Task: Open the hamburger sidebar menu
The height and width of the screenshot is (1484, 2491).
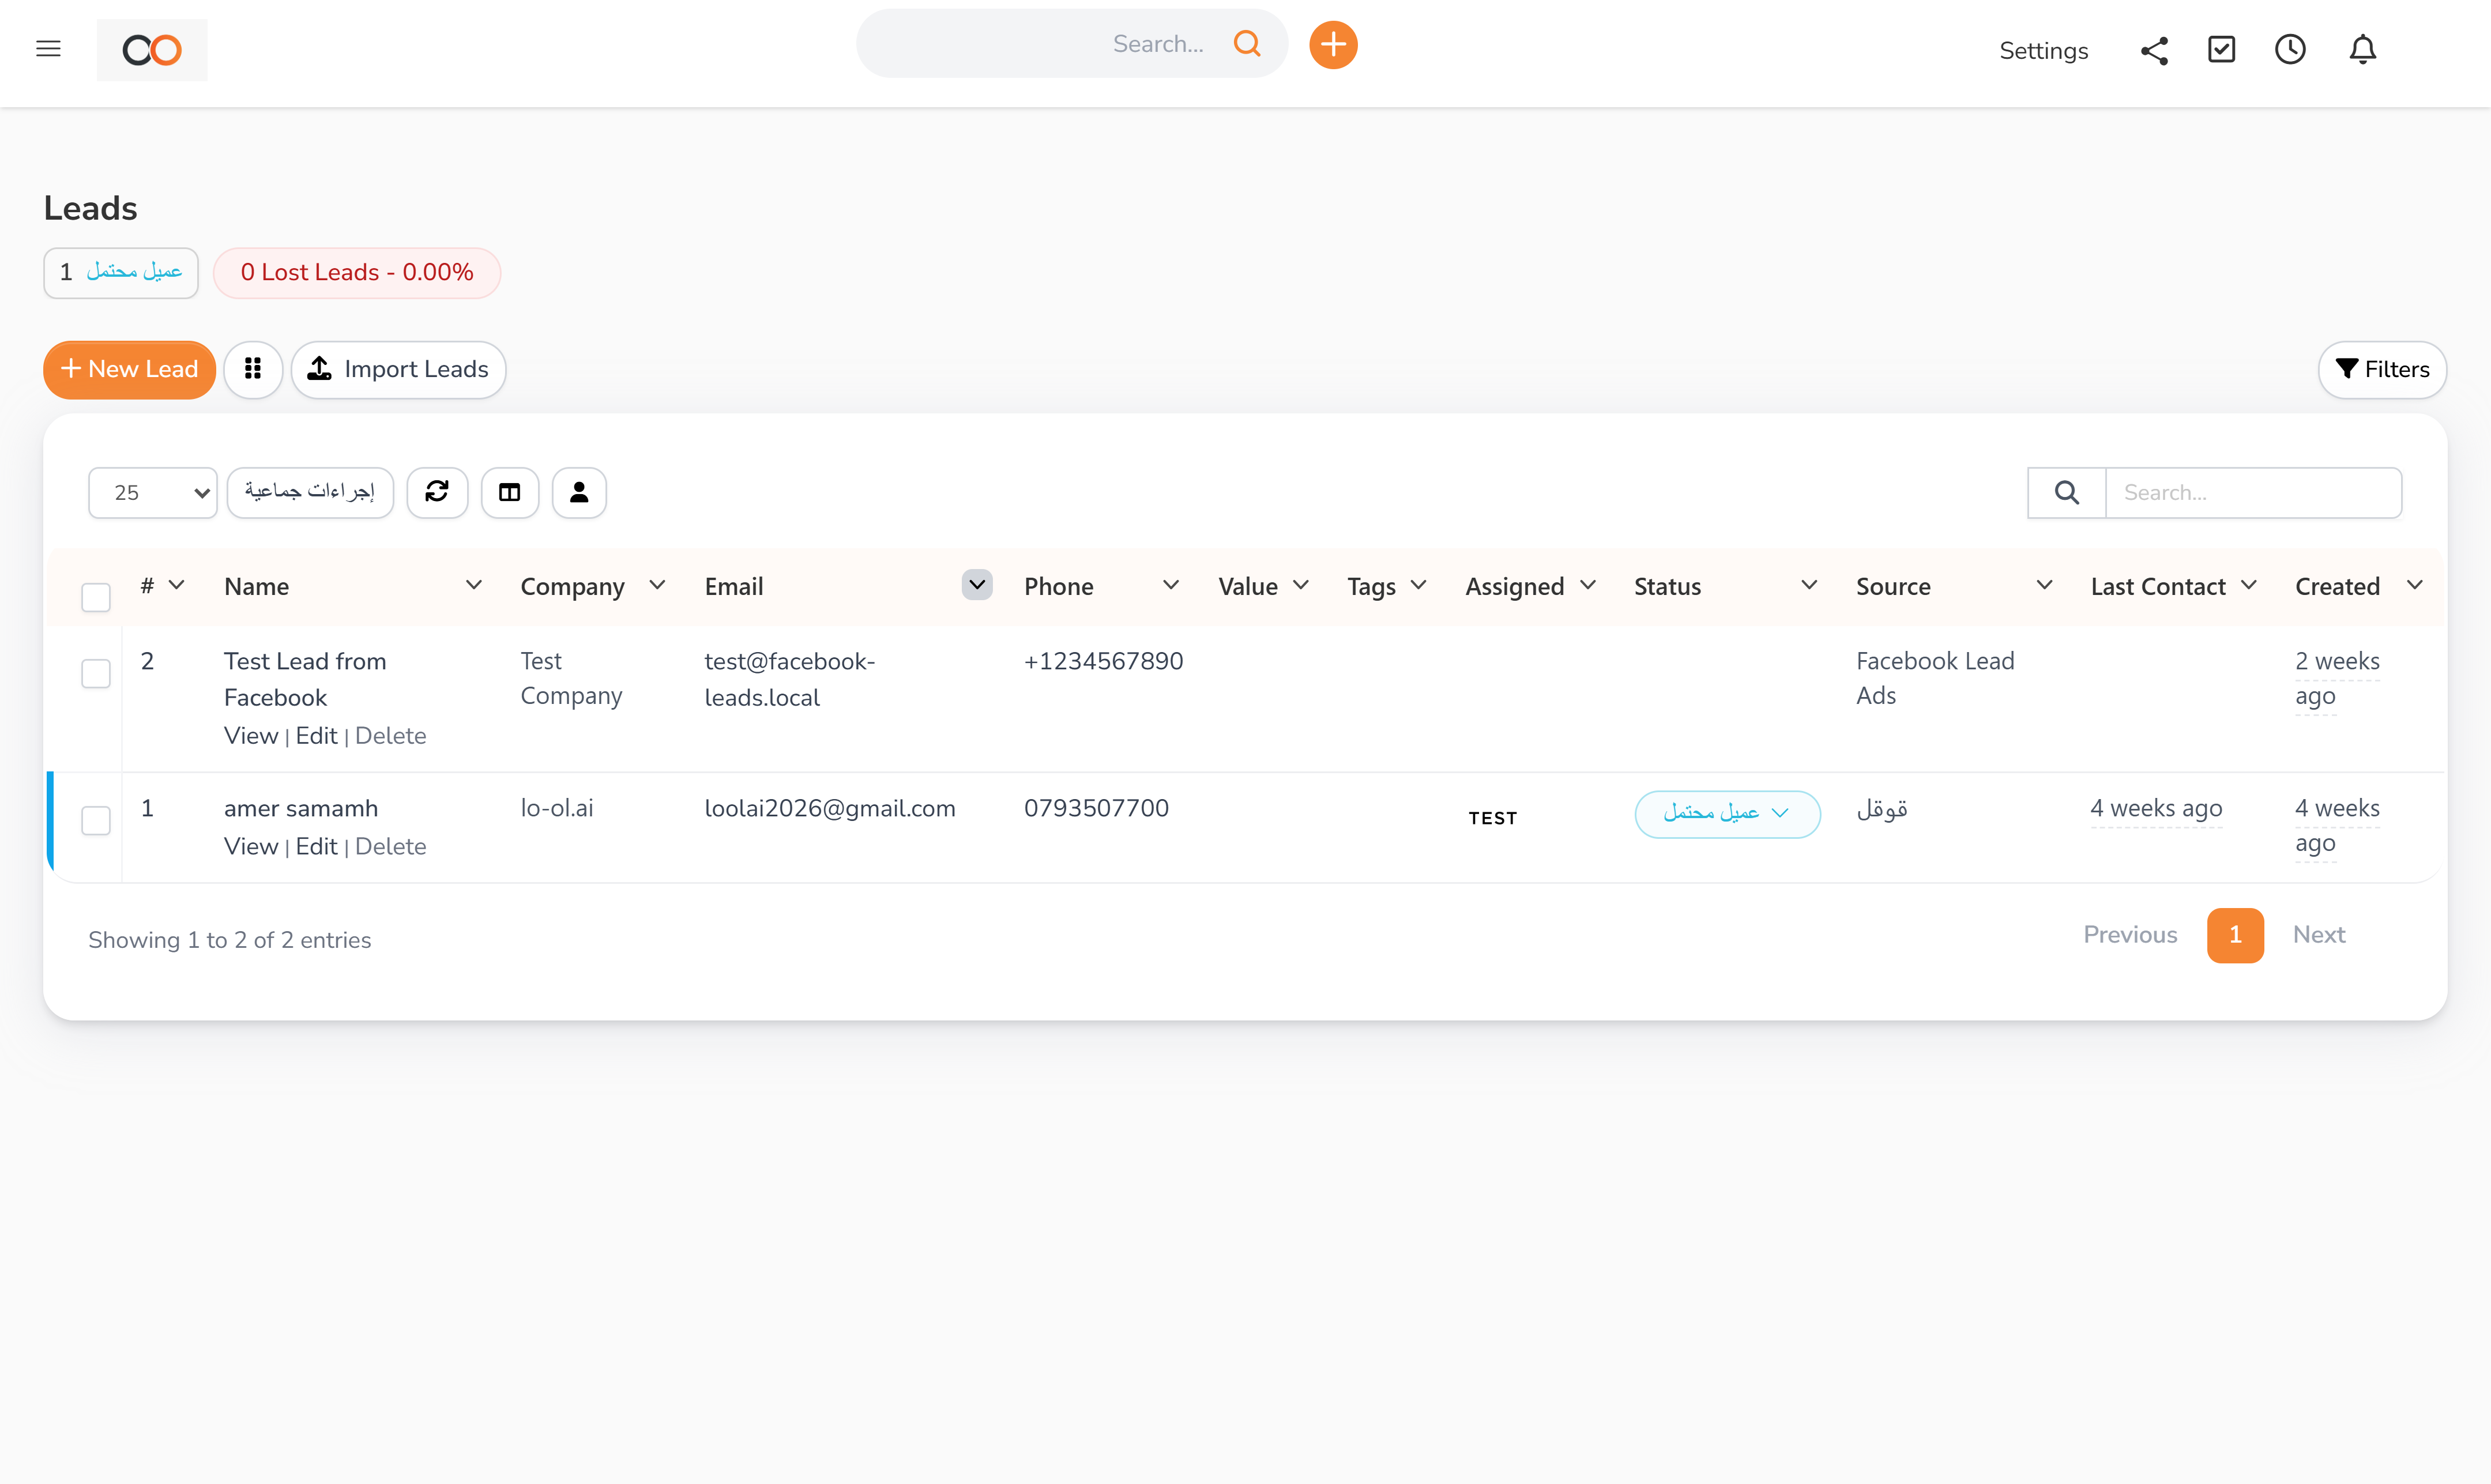Action: click(48, 49)
